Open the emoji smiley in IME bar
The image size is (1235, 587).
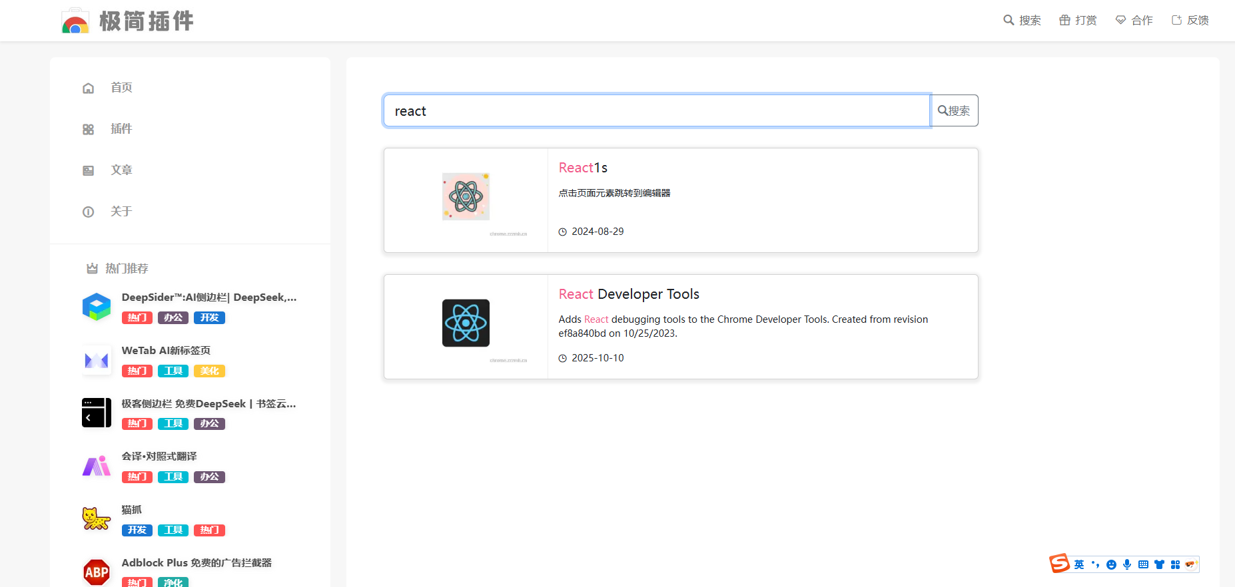(x=1111, y=564)
